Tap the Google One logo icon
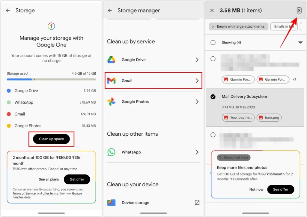This screenshot has height=217, width=307. pos(51,26)
